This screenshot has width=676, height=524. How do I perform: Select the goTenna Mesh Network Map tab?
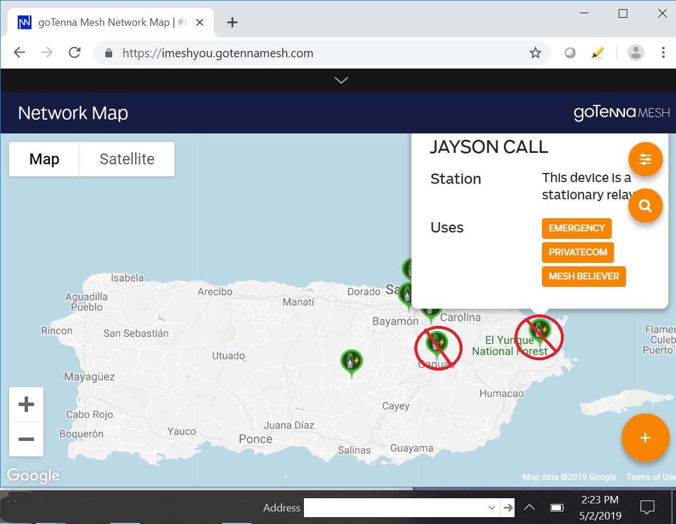(111, 22)
